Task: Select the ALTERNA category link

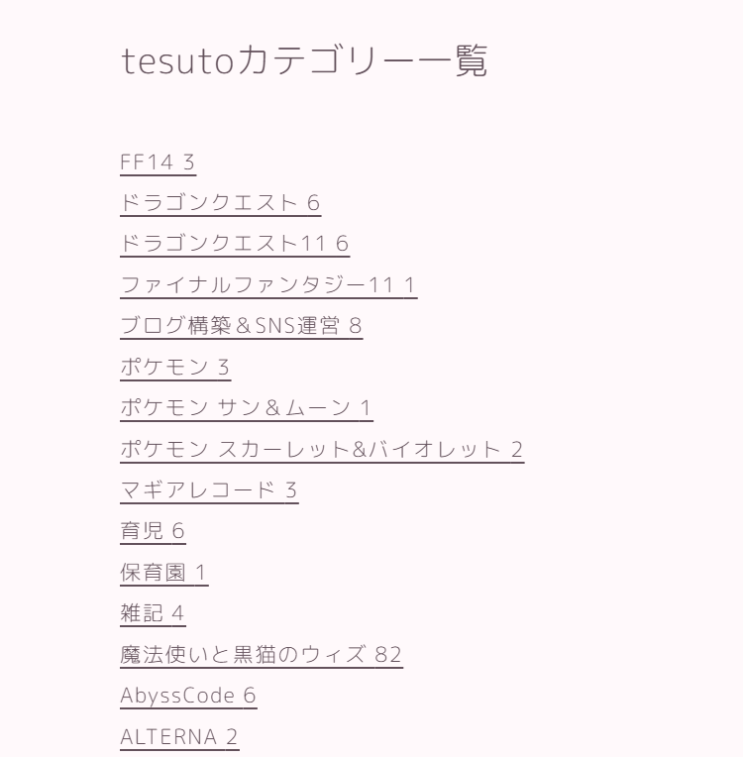Action: 179,737
